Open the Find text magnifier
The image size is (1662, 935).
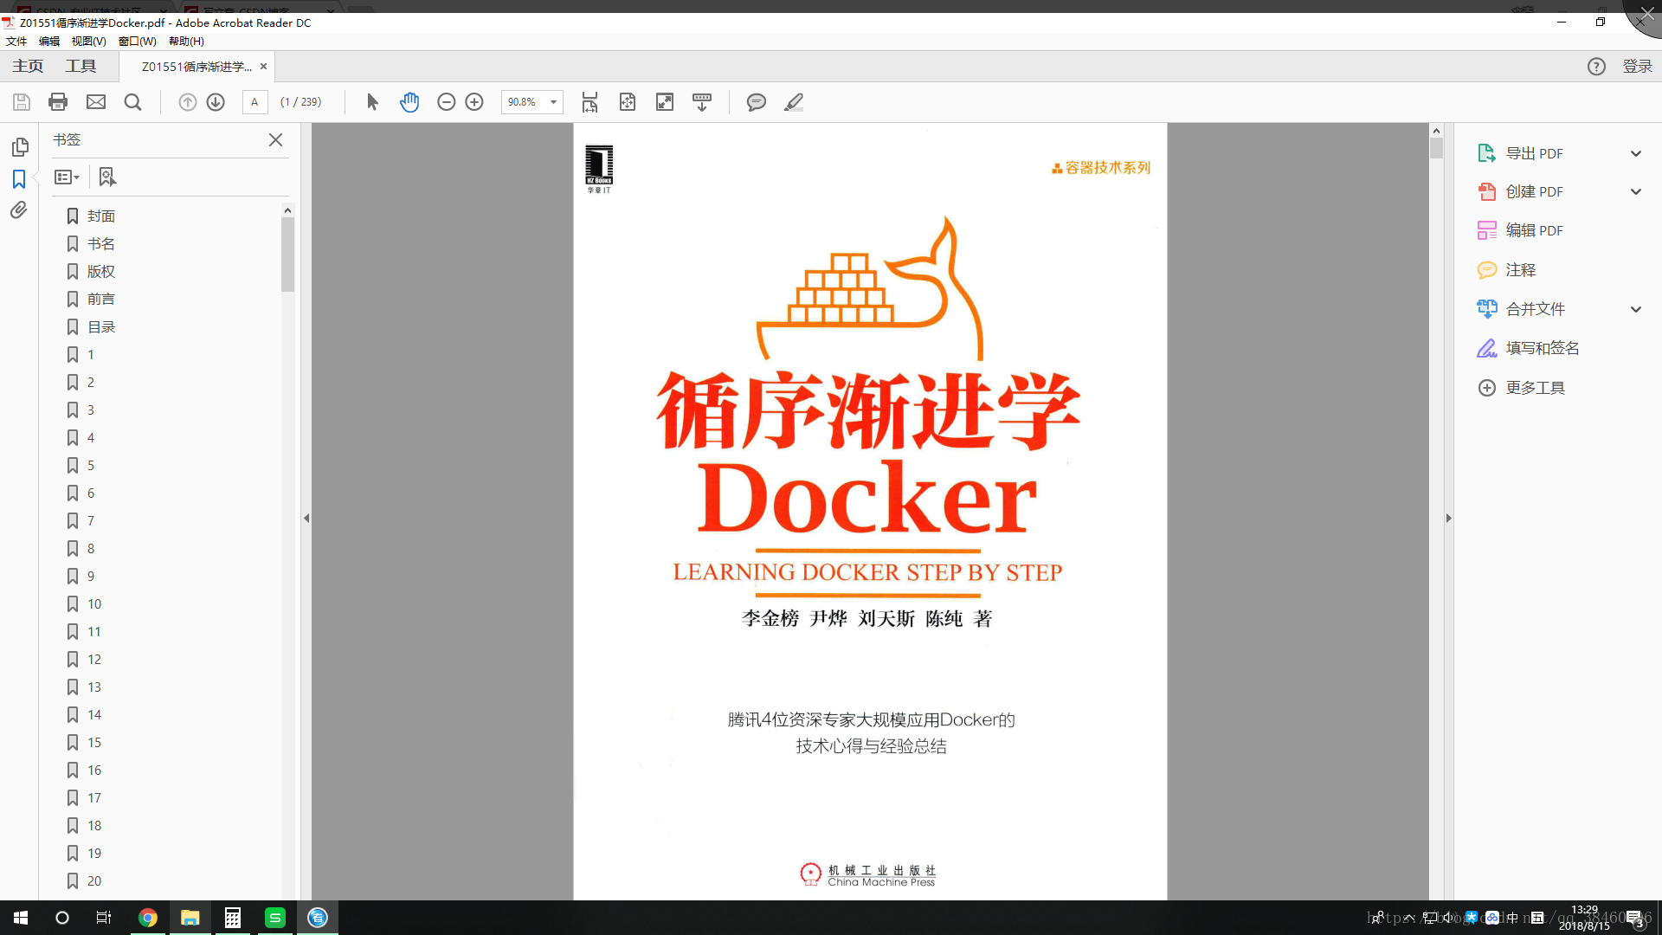132,102
